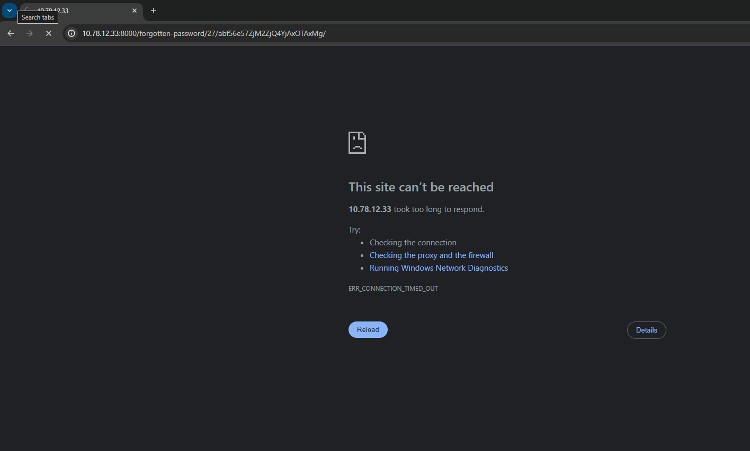View site information icon in address bar
This screenshot has height=451, width=750.
[72, 33]
